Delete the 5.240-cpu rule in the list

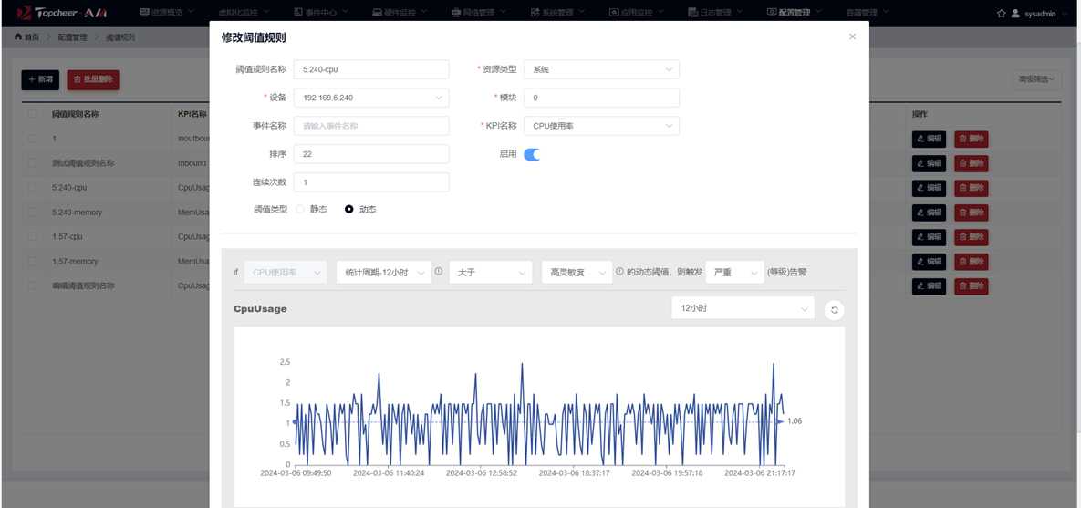click(972, 188)
